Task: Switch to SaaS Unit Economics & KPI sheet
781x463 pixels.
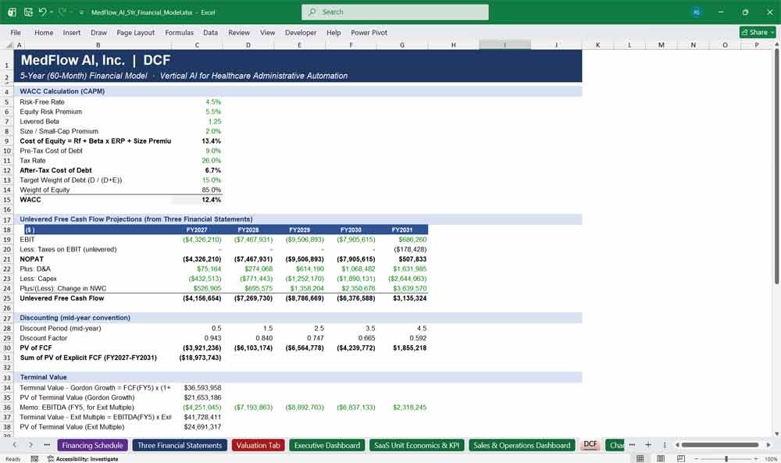Action: click(417, 445)
